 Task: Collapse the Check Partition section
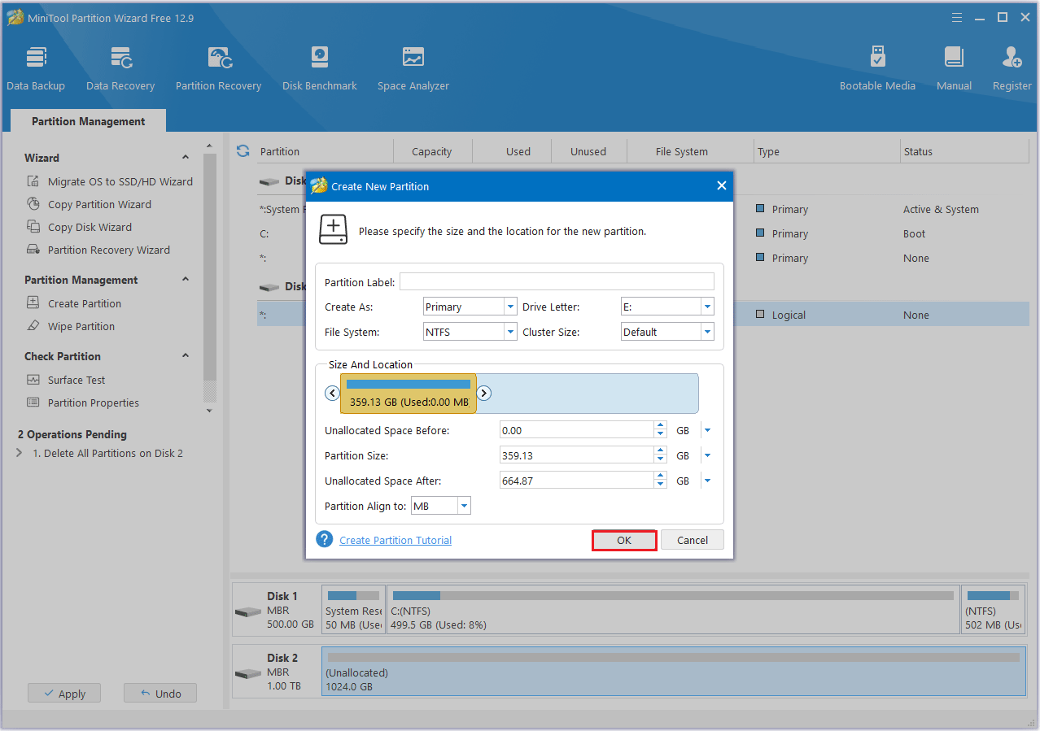[186, 356]
